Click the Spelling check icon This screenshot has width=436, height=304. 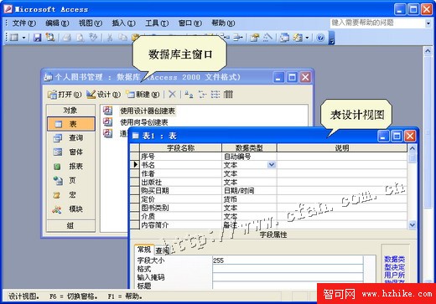point(93,38)
